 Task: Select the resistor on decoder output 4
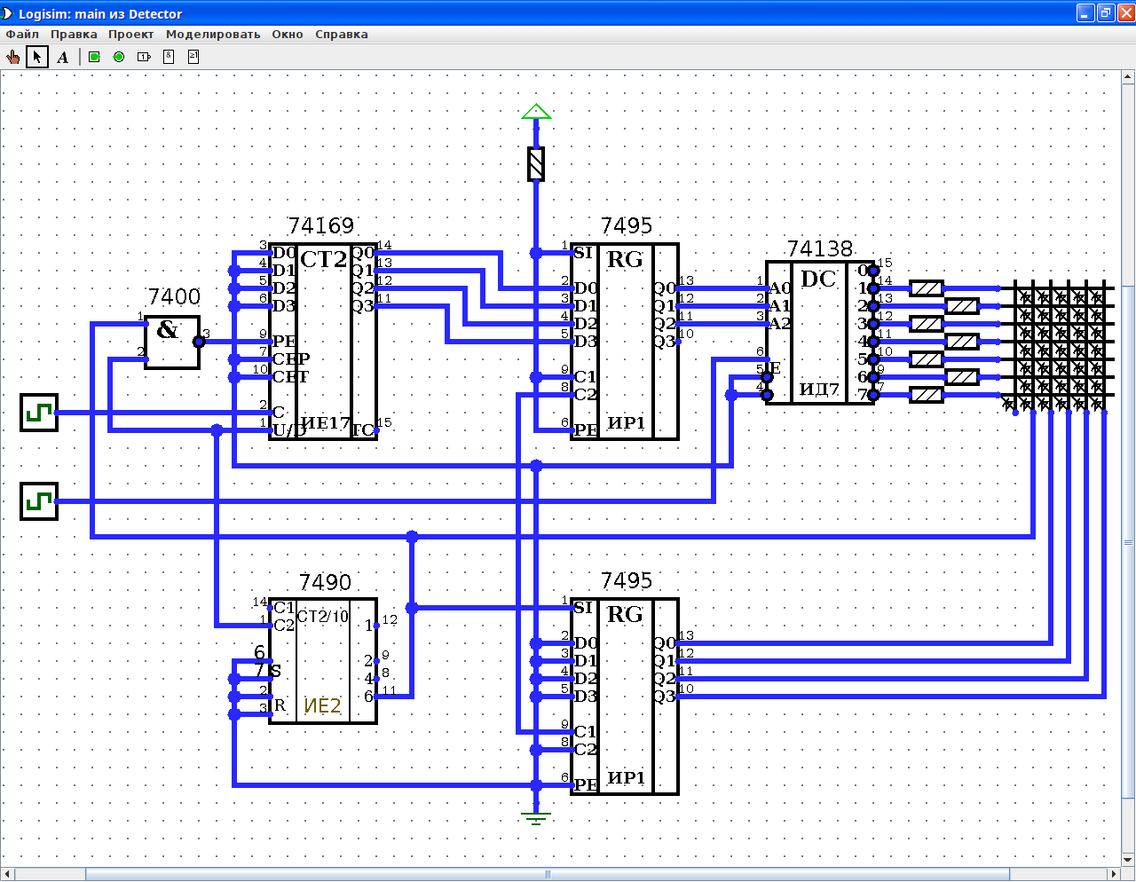point(962,342)
